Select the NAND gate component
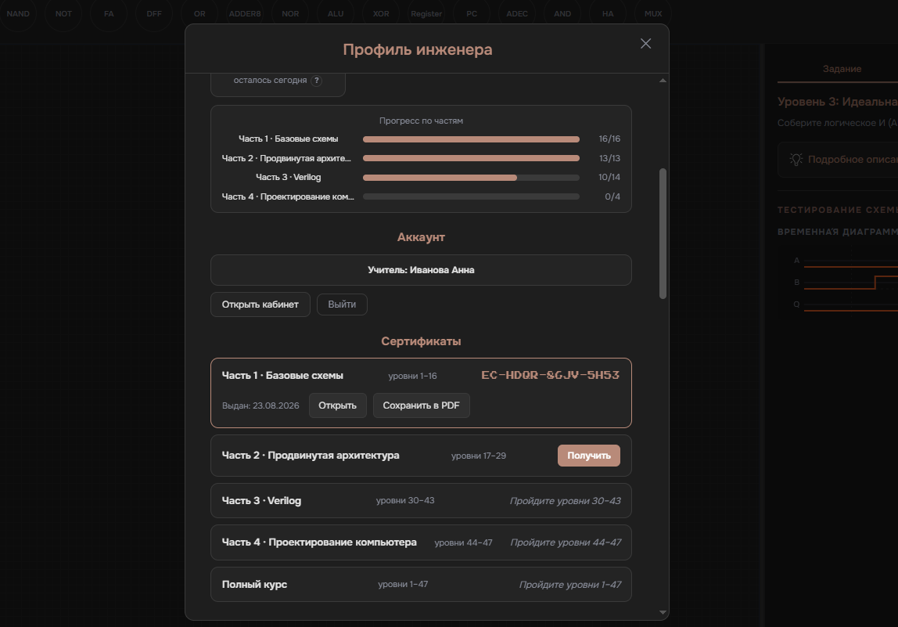898x627 pixels. tap(18, 14)
